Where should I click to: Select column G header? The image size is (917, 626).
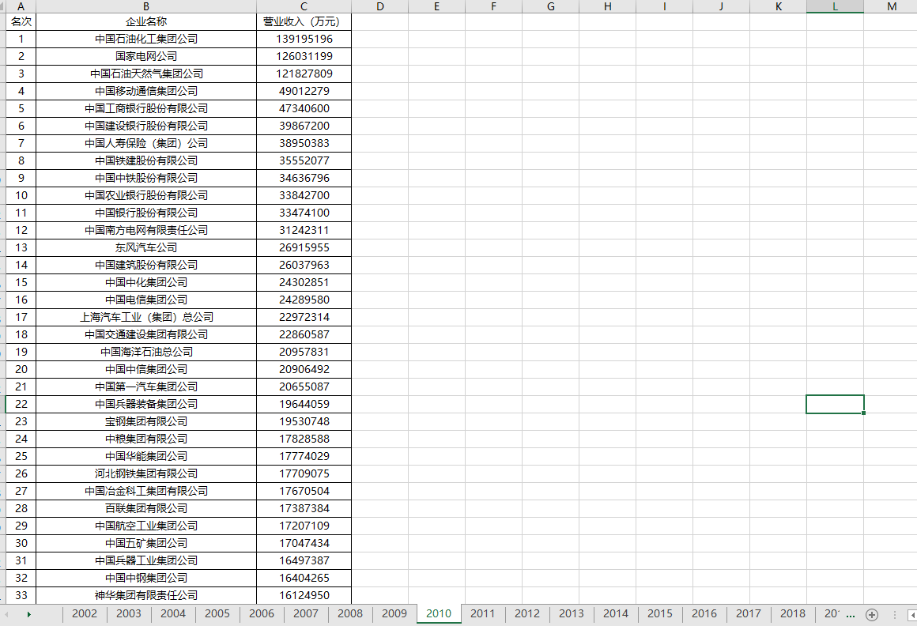tap(551, 6)
